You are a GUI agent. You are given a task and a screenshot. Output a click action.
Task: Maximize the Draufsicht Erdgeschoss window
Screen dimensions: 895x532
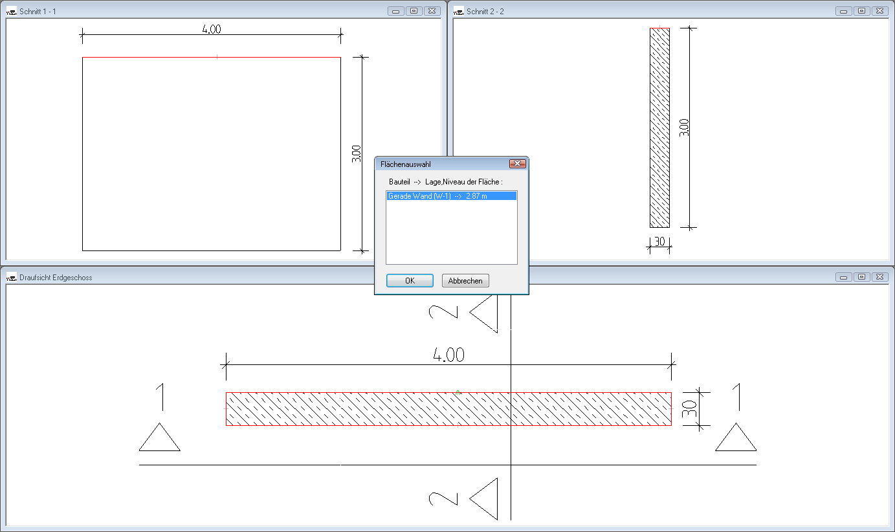pos(862,277)
